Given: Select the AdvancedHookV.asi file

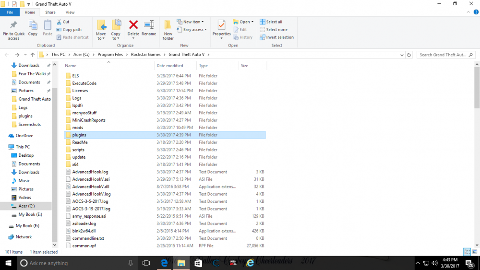Looking at the screenshot, I should coord(165,179).
